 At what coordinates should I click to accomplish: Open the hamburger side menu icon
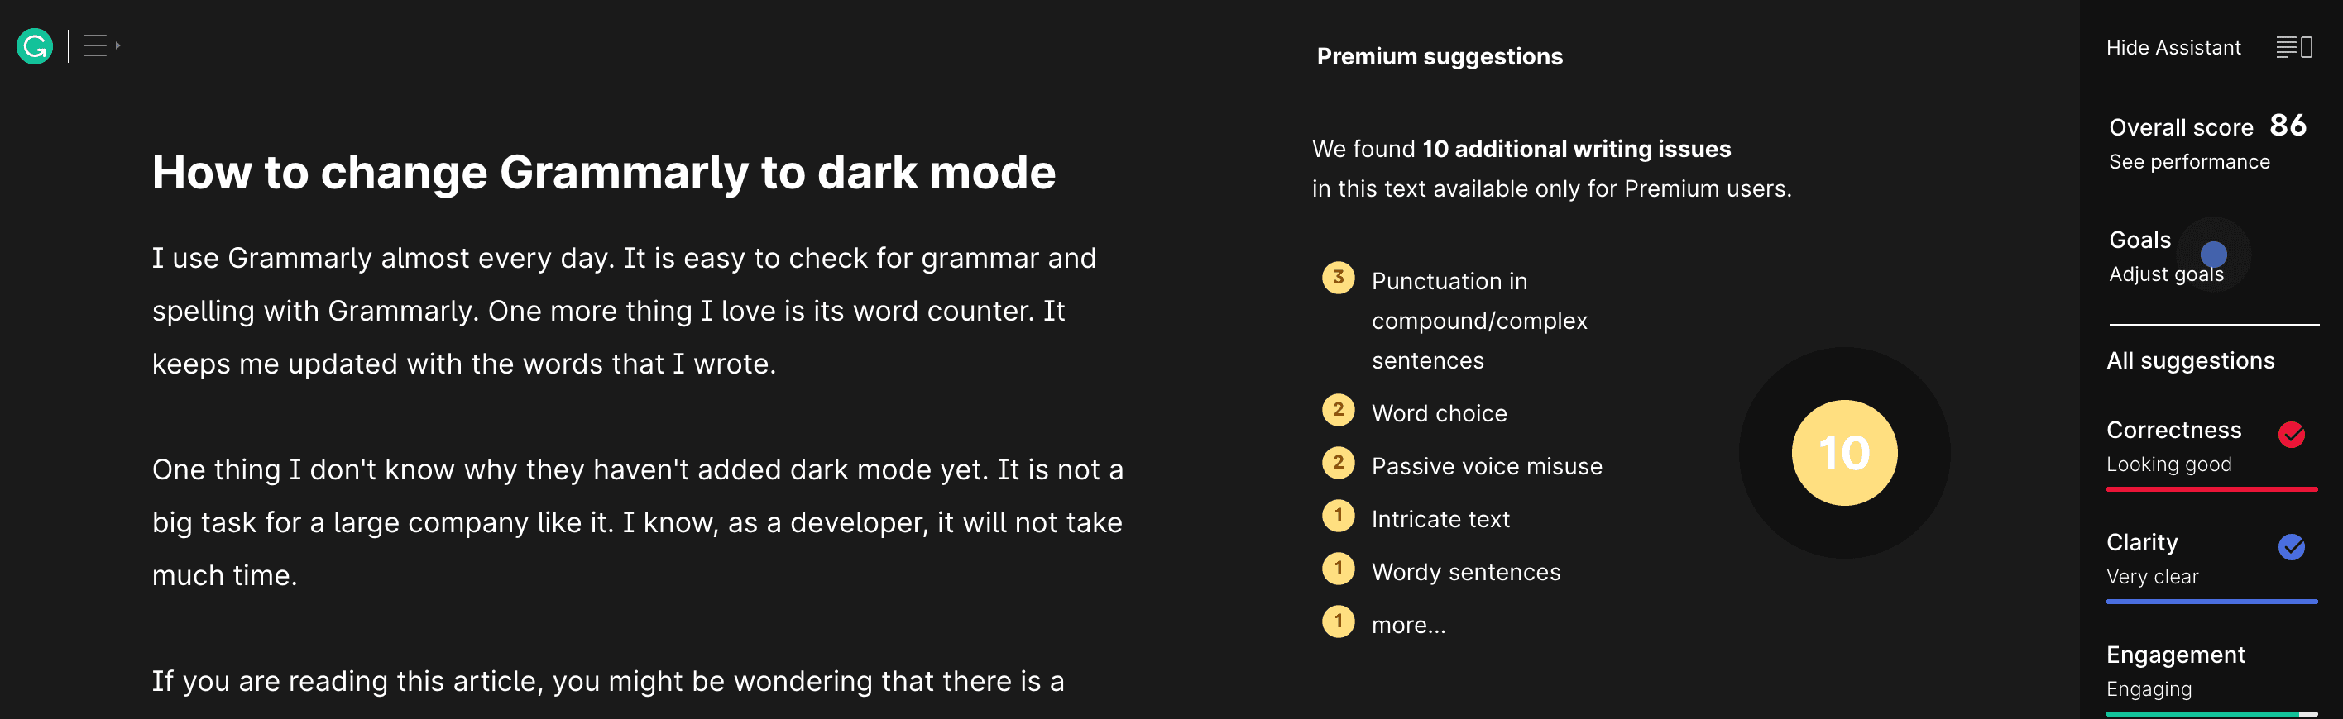click(95, 45)
